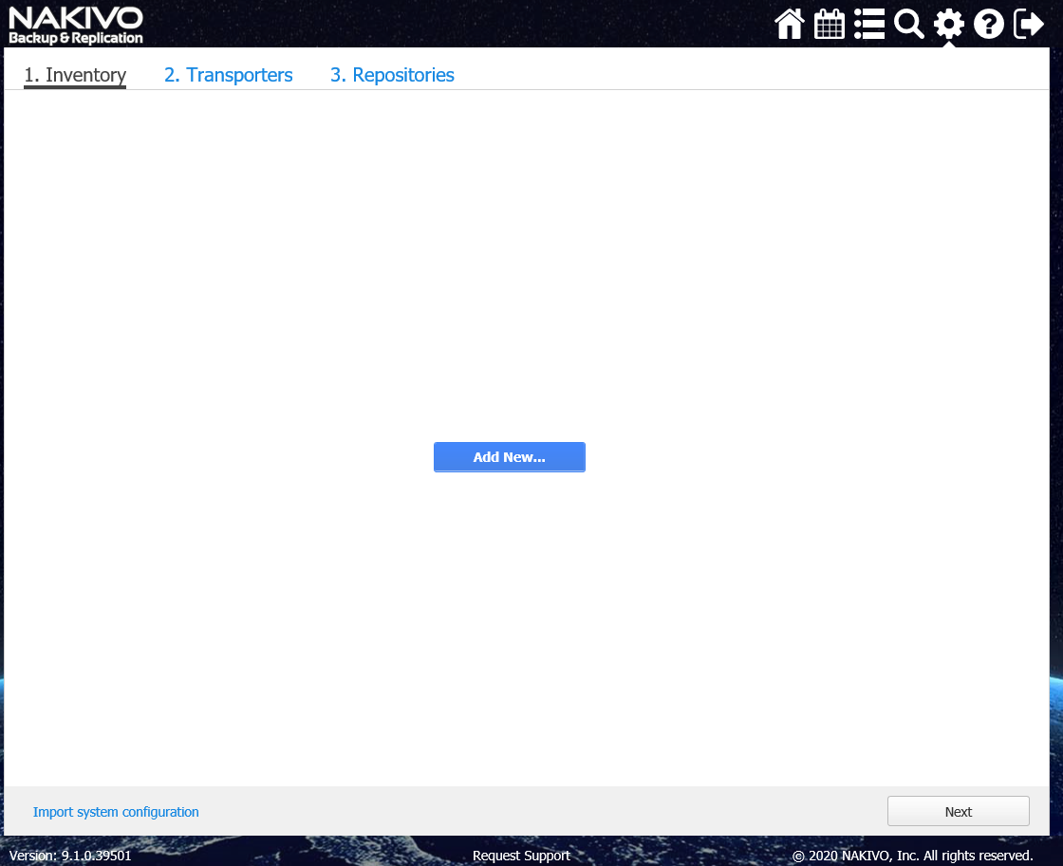
Task: Open the Calendar icon in the header
Action: (x=830, y=24)
